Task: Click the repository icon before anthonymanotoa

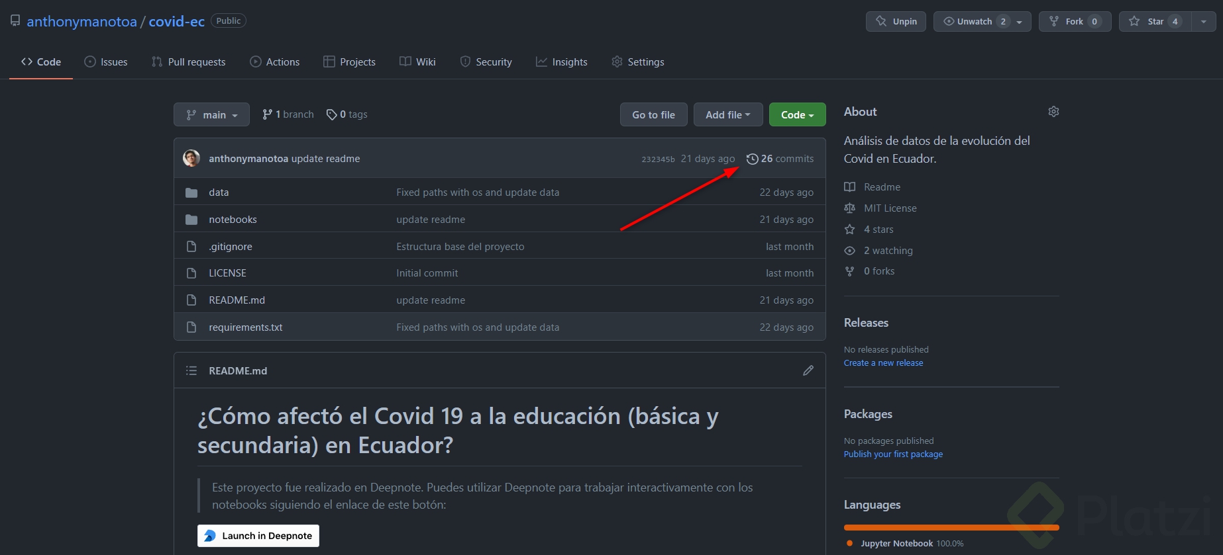Action: [15, 21]
